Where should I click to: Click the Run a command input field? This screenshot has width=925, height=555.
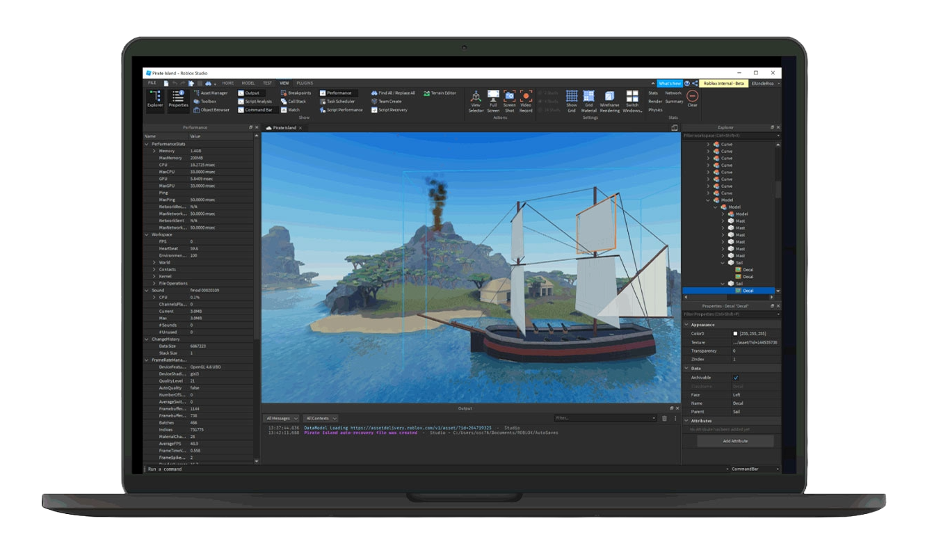tap(417, 469)
